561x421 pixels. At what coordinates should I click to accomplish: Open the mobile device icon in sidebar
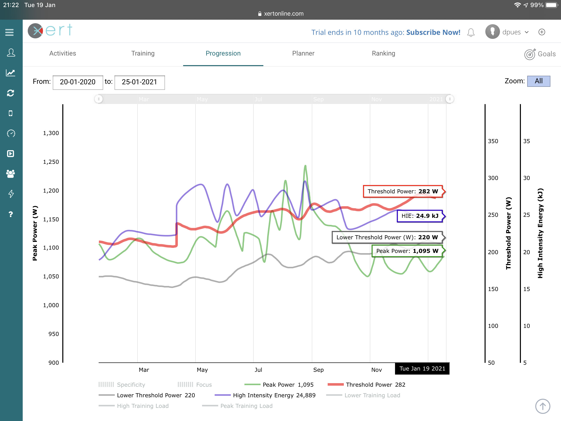11,113
